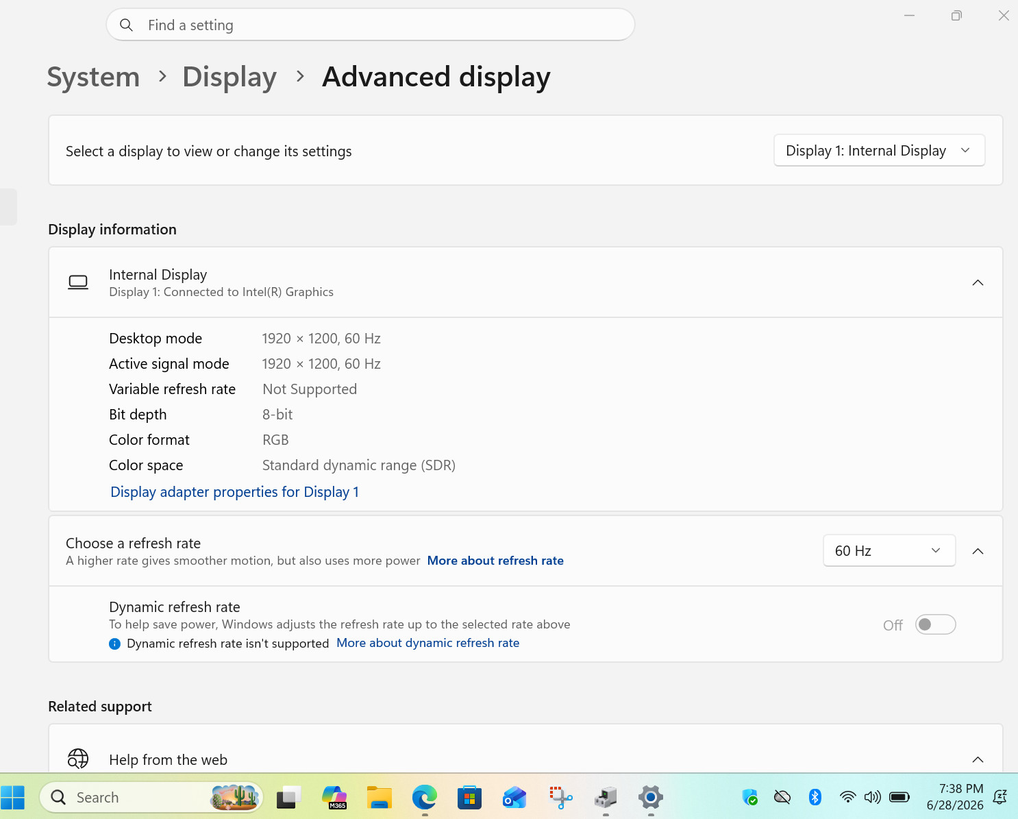Toggle the Dynamic refresh rate switch
Image resolution: width=1018 pixels, height=819 pixels.
point(935,624)
